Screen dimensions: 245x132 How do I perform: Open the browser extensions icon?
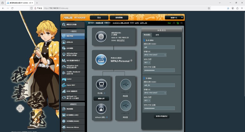coord(237,8)
